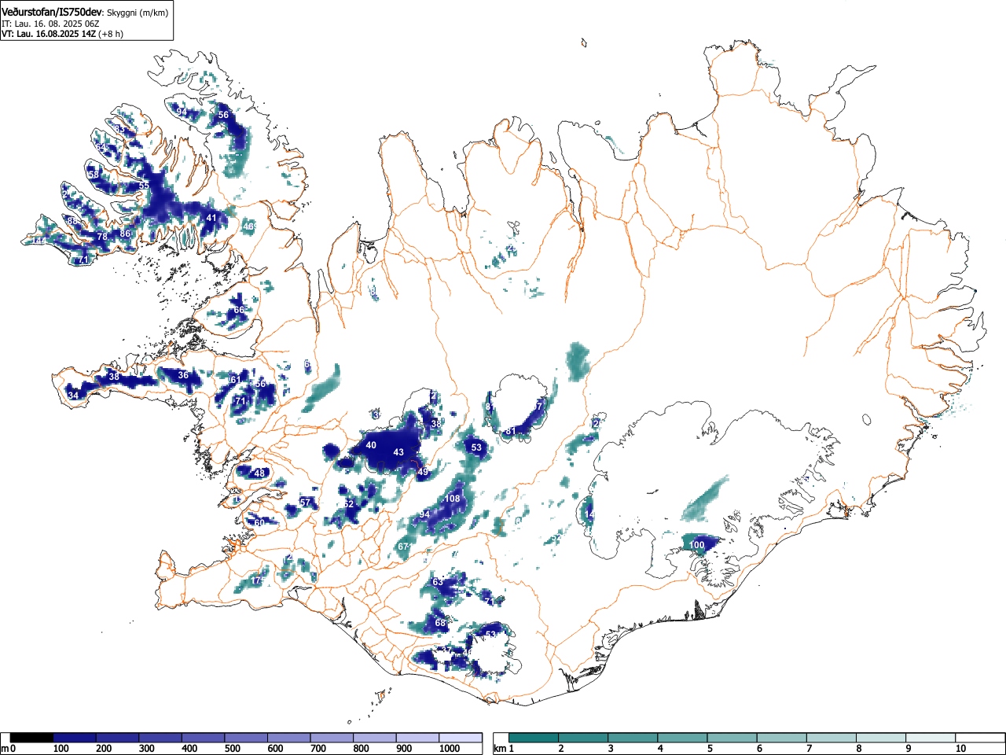Click the 1–2 km dark teal legend swatch
The image size is (1006, 755).
pyautogui.click(x=534, y=738)
